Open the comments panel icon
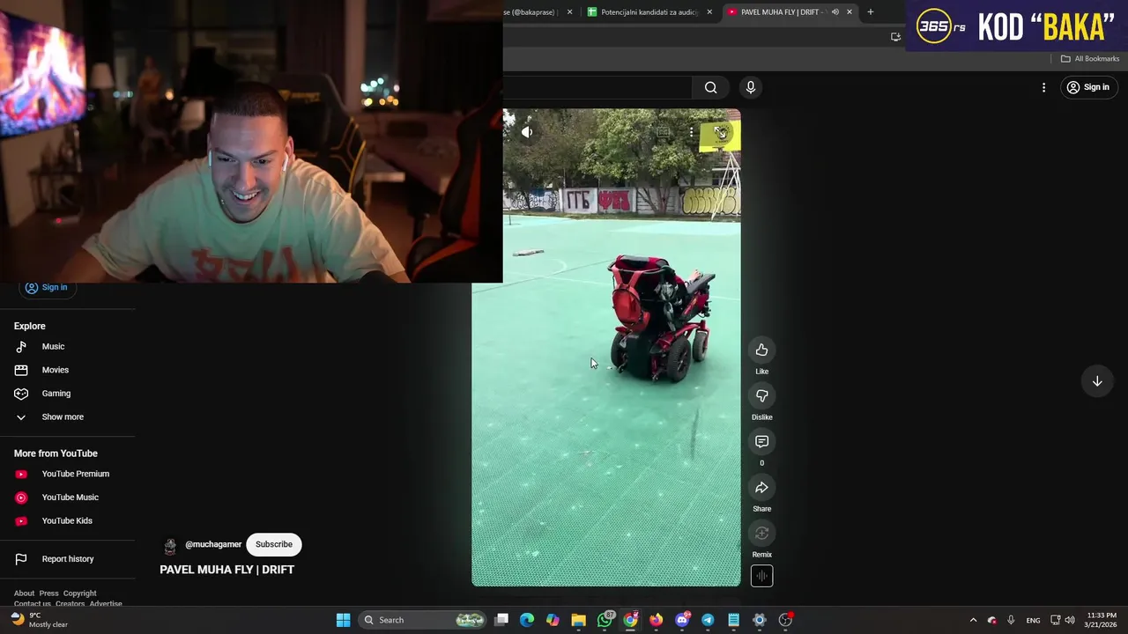The width and height of the screenshot is (1128, 634). pos(761,442)
